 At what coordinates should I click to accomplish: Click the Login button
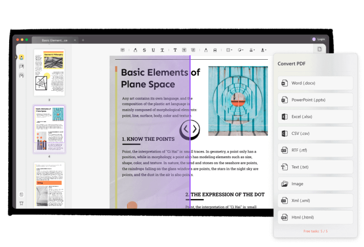[318, 39]
